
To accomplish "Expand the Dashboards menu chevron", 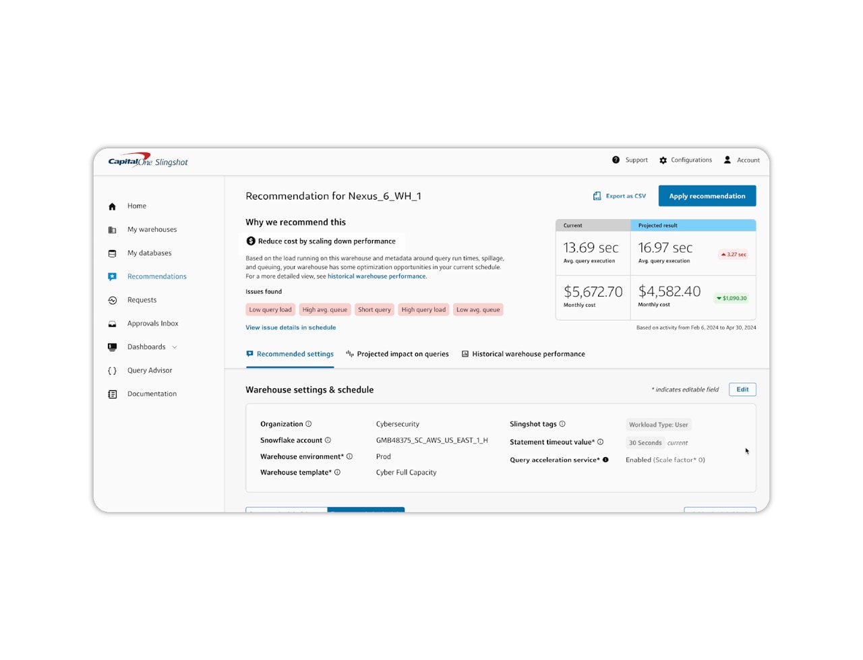I will click(x=175, y=347).
